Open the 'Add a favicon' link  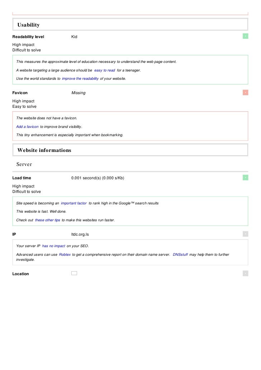pyautogui.click(x=27, y=127)
